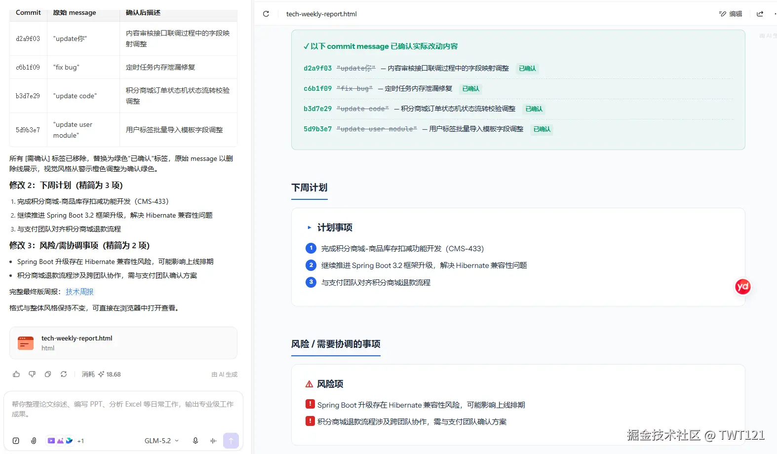
Task: Click the red alert icon beside 积分商城退款 risk
Action: point(310,421)
